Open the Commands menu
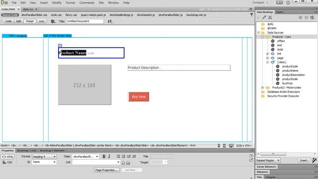Viewport: 318px width, 179px height. (x=87, y=2)
